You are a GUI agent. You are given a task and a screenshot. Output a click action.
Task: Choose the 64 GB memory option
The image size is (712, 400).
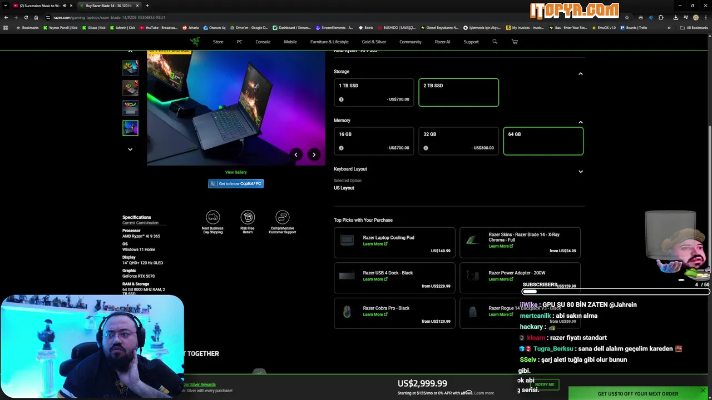point(543,141)
